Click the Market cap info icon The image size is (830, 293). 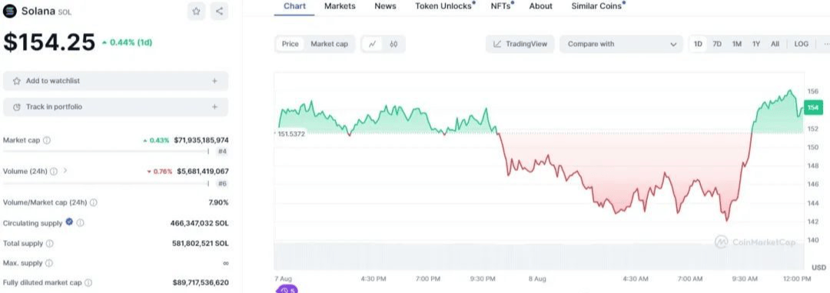click(x=47, y=140)
